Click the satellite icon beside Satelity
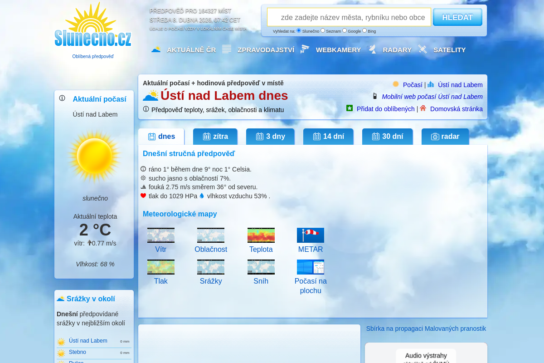Screen dimensions: 544x363 423,49
